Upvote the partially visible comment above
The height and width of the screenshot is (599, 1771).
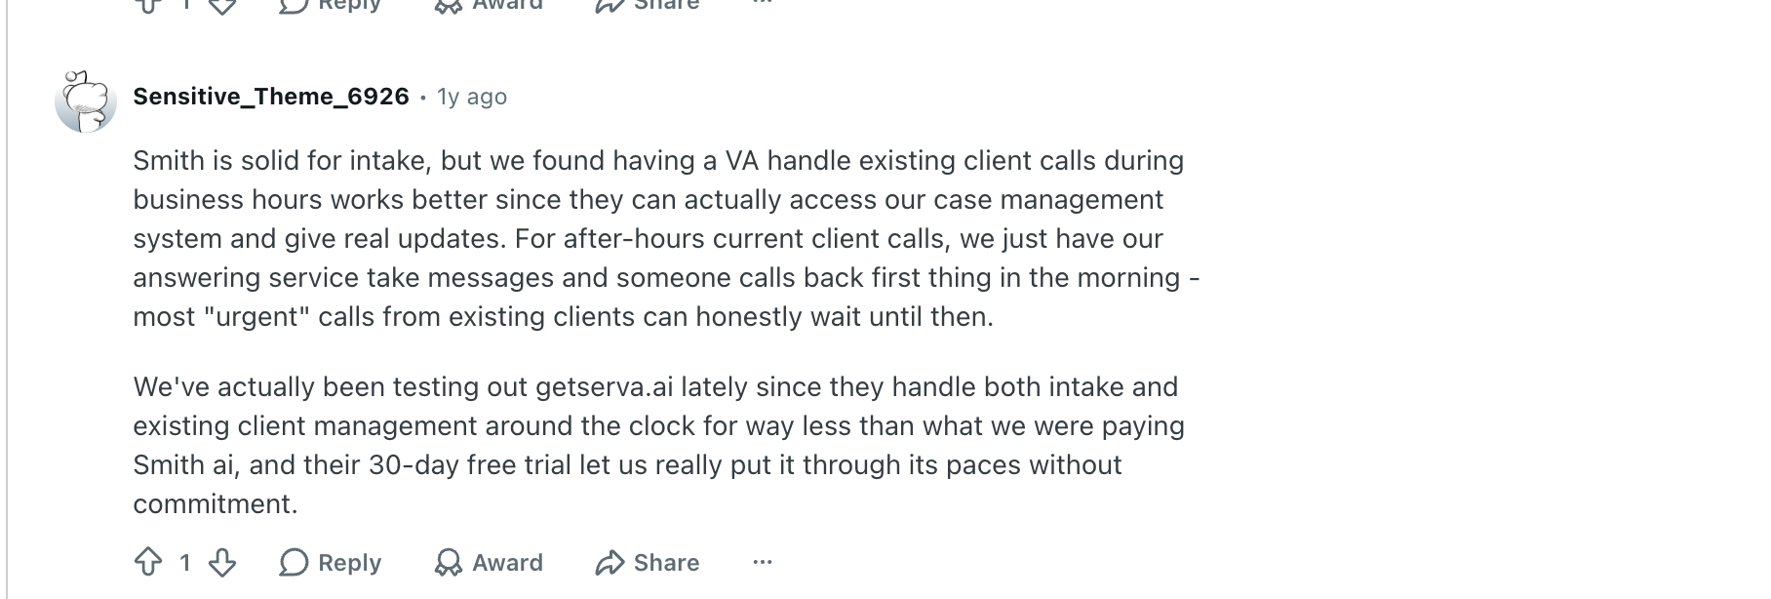click(148, 6)
